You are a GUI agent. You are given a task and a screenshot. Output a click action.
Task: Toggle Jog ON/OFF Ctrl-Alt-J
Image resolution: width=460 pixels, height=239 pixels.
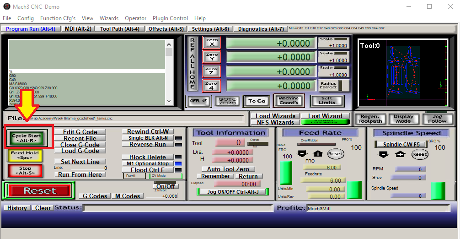click(233, 192)
